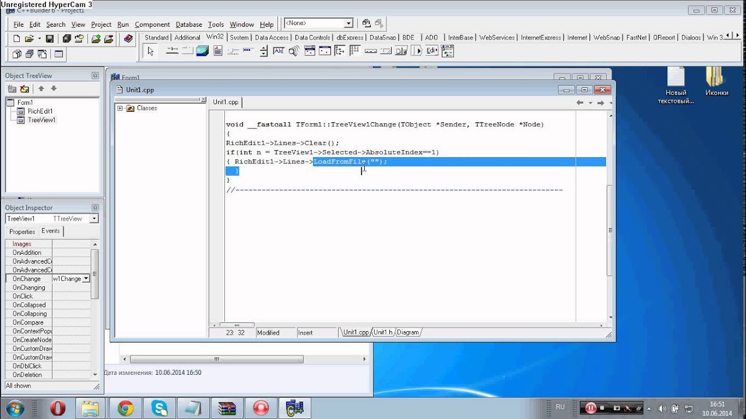Close the Object TreeView panel
The height and width of the screenshot is (419, 746).
tap(95, 76)
